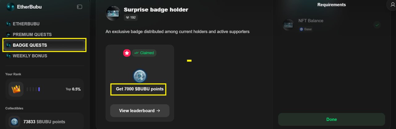Click the red star reward icon
The image size is (396, 129).
127,53
